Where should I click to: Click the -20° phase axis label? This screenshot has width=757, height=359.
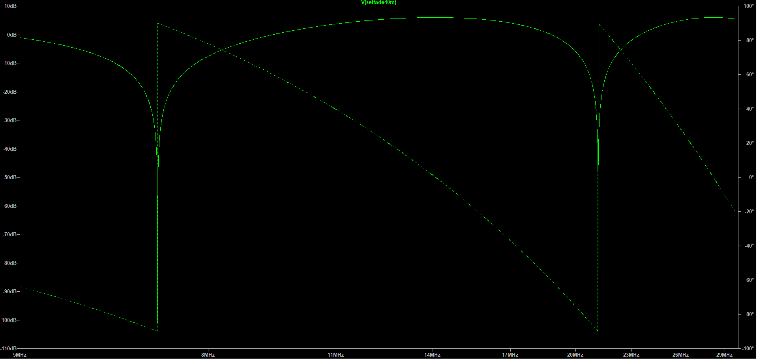coord(749,212)
